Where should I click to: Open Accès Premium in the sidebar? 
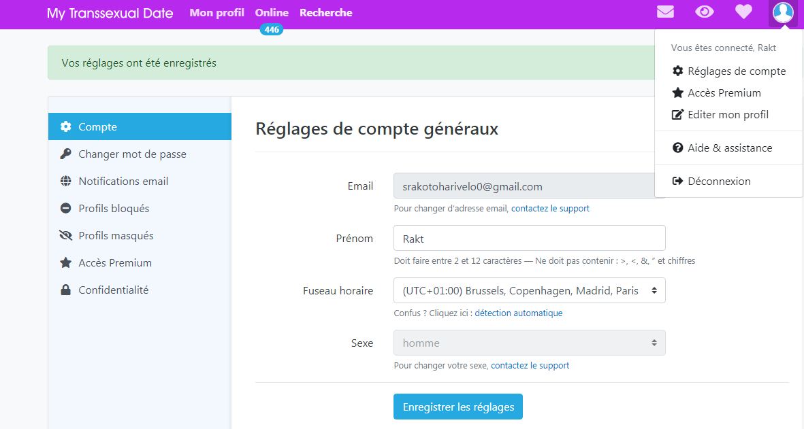click(114, 262)
